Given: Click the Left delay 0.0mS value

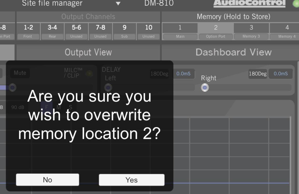Looking at the screenshot, I should click(x=184, y=74).
